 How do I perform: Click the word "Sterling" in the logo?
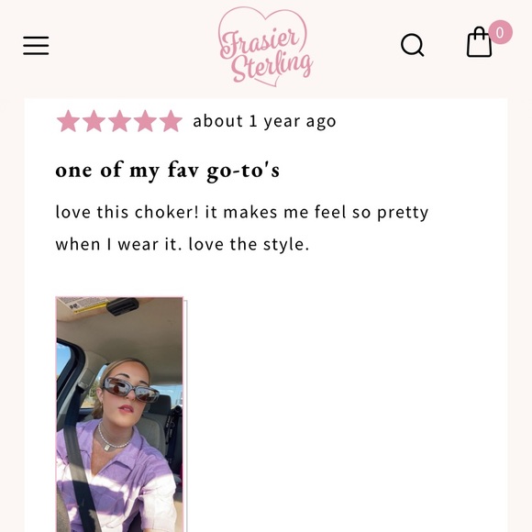[x=272, y=67]
